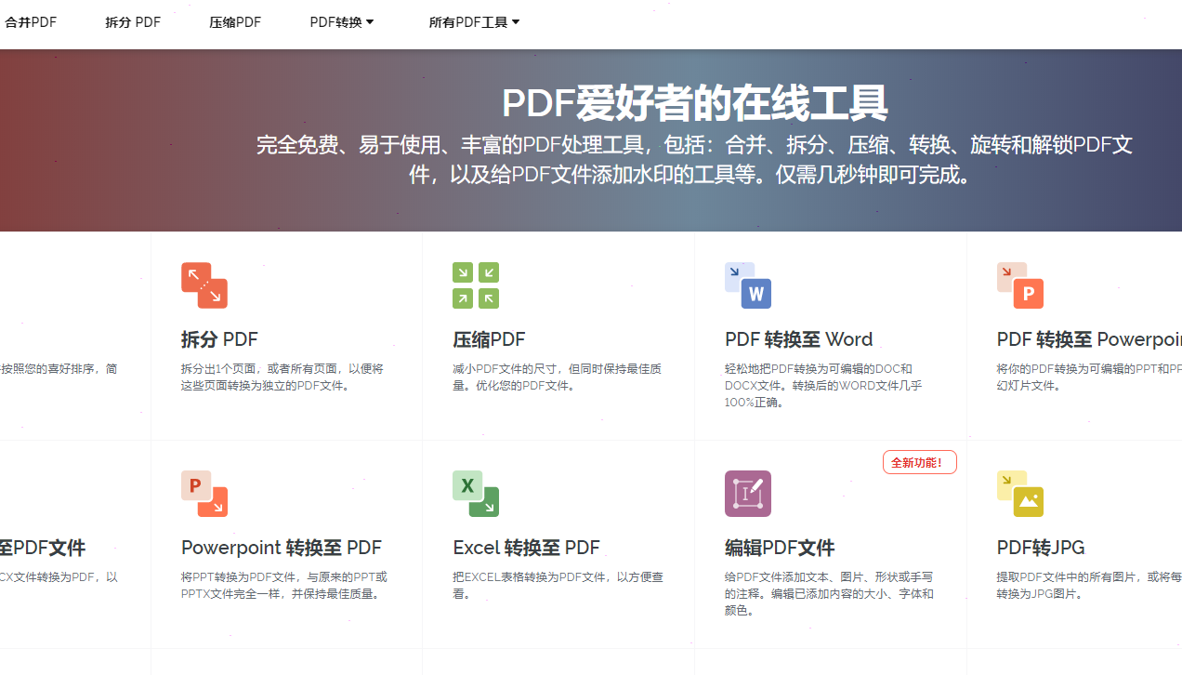Image resolution: width=1182 pixels, height=675 pixels.
Task: Click the PDF转JPG tool icon
Action: coord(1019,494)
